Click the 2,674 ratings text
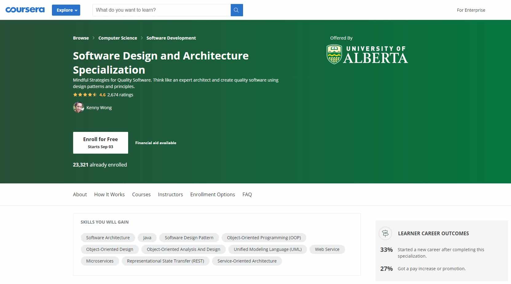The width and height of the screenshot is (511, 284). coord(120,95)
